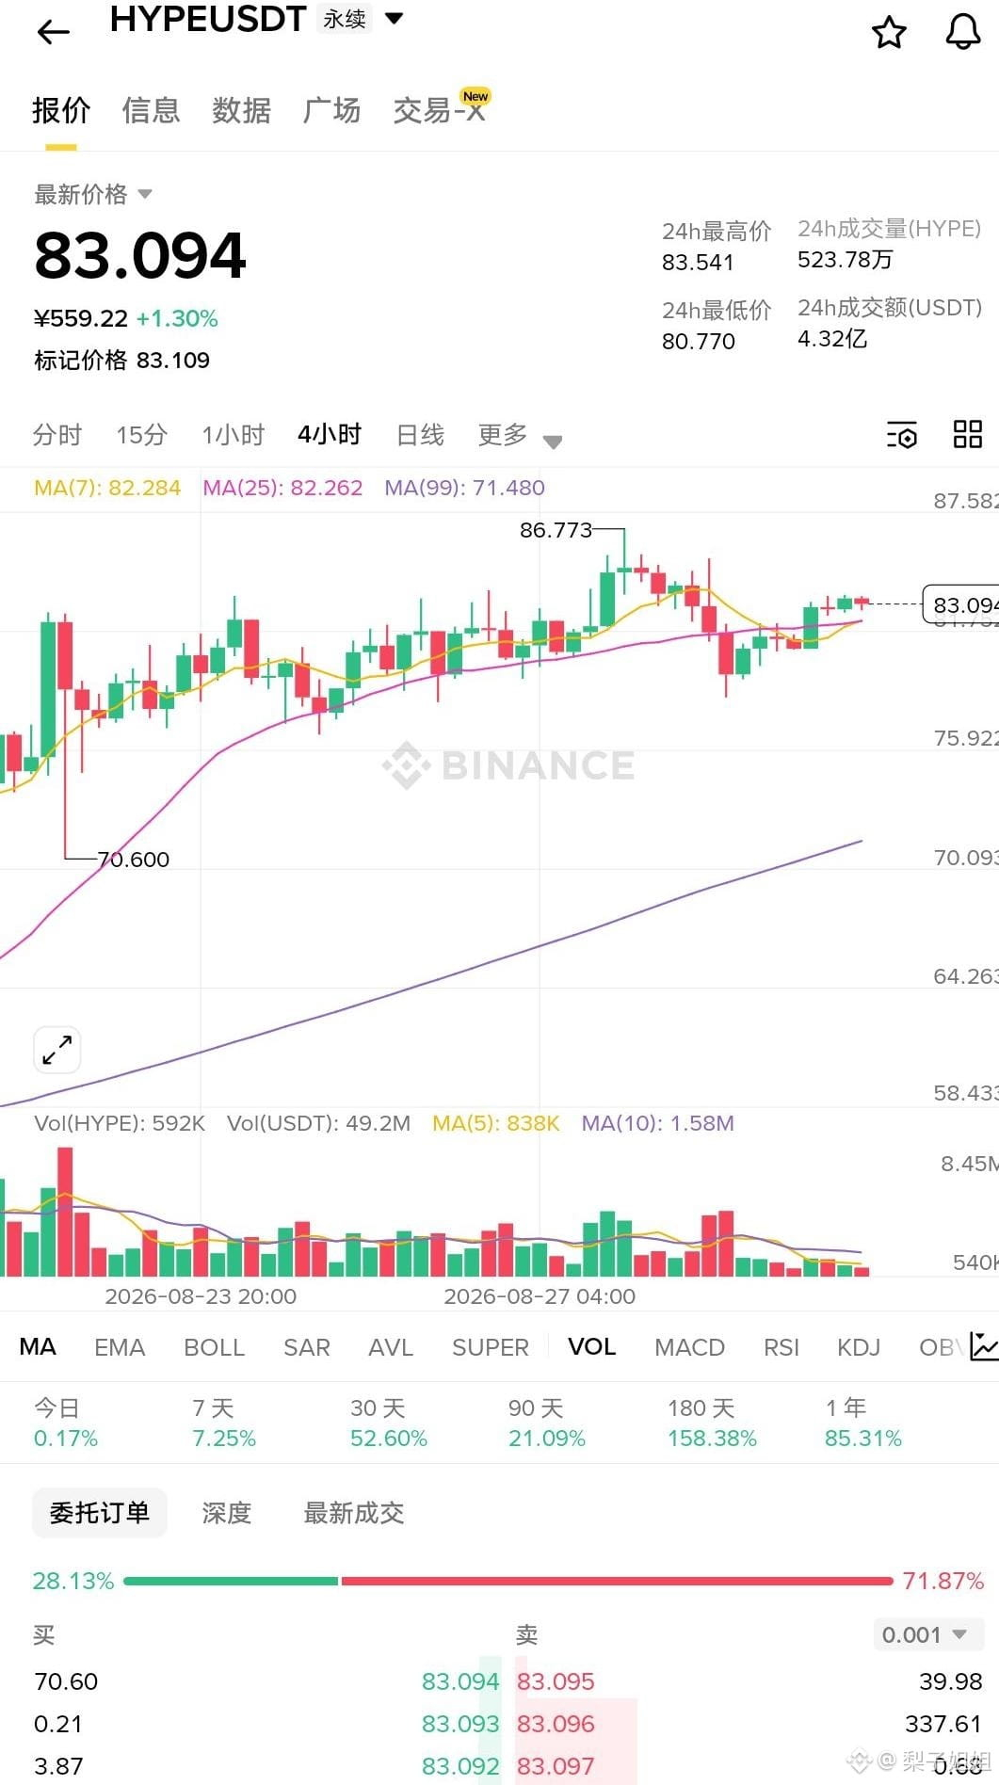This screenshot has height=1785, width=999.
Task: Click the Binance watermark logo on chart
Action: tap(508, 764)
